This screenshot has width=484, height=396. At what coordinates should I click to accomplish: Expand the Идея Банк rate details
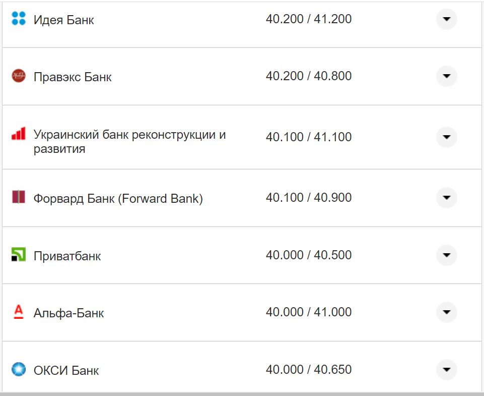[x=446, y=18]
